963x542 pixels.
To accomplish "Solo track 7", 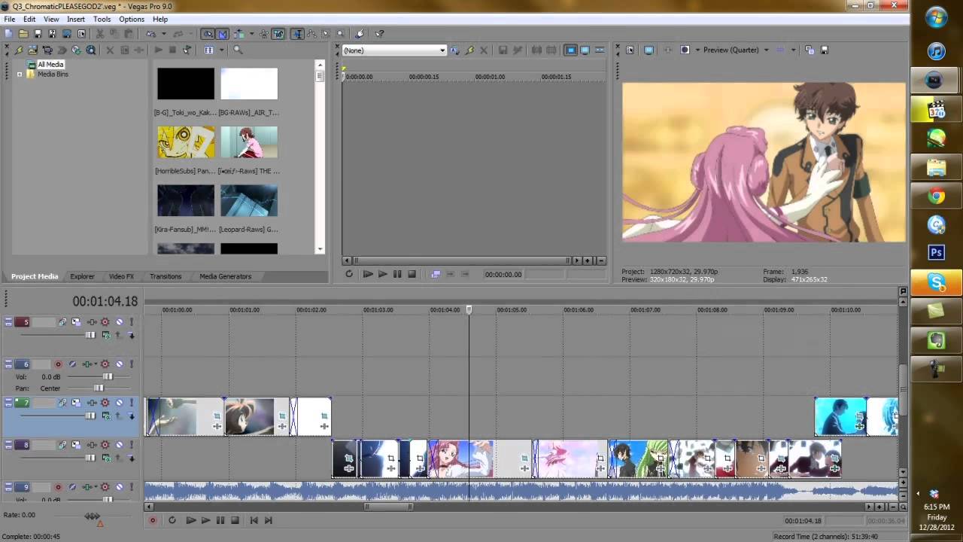I will (131, 403).
